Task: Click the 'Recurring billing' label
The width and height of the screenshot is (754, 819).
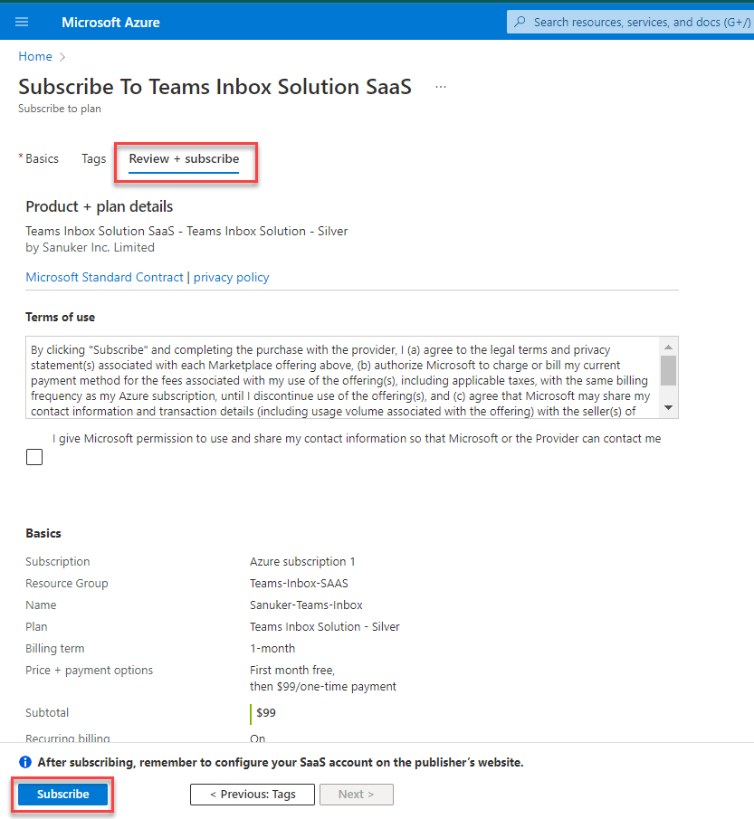Action: 67,738
